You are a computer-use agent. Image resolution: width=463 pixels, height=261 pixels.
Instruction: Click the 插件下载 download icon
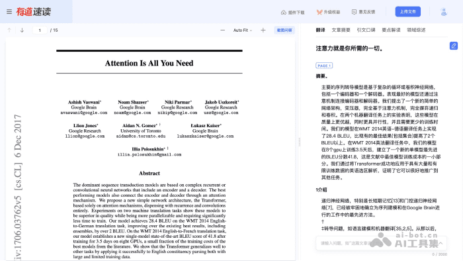[x=284, y=12]
